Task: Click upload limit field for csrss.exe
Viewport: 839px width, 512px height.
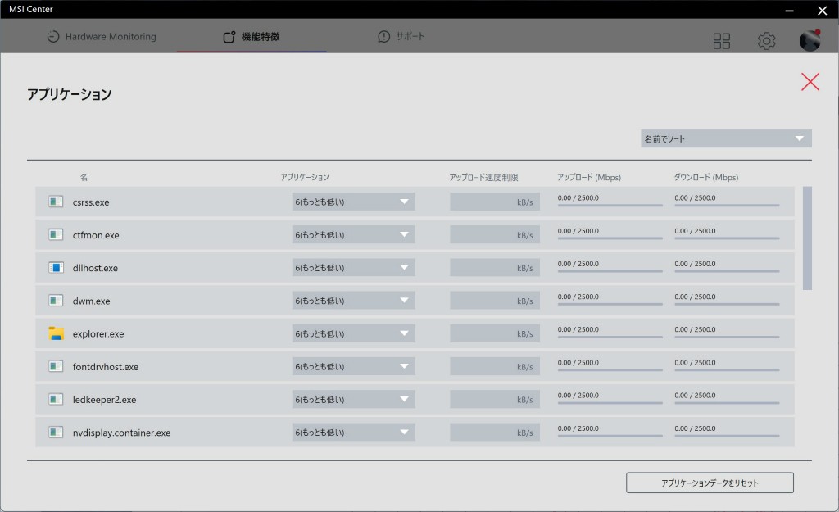Action: pos(494,202)
